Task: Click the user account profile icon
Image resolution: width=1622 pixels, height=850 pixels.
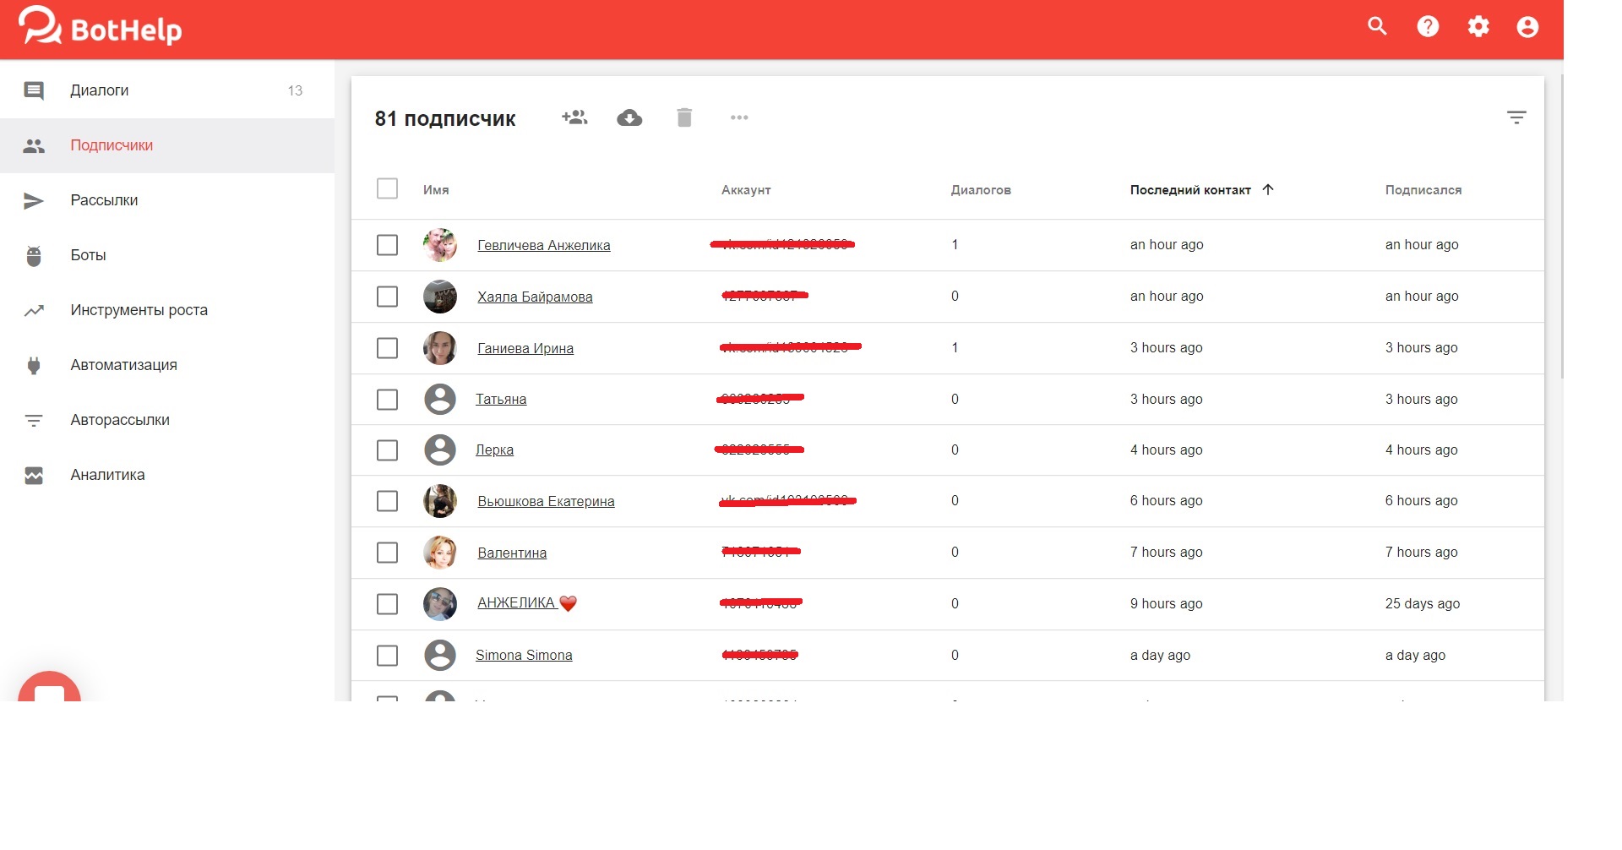Action: tap(1527, 27)
